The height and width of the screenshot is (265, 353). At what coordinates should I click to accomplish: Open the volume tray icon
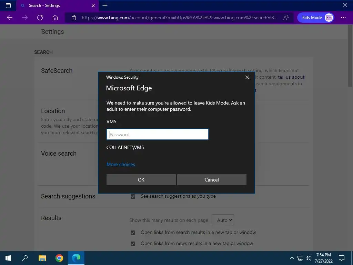click(309, 258)
